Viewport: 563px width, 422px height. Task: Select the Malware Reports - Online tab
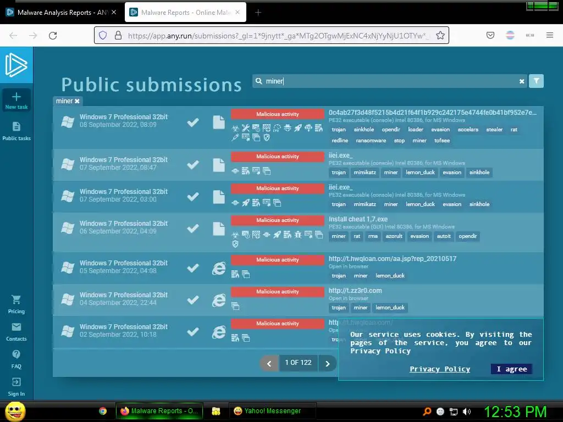[185, 12]
